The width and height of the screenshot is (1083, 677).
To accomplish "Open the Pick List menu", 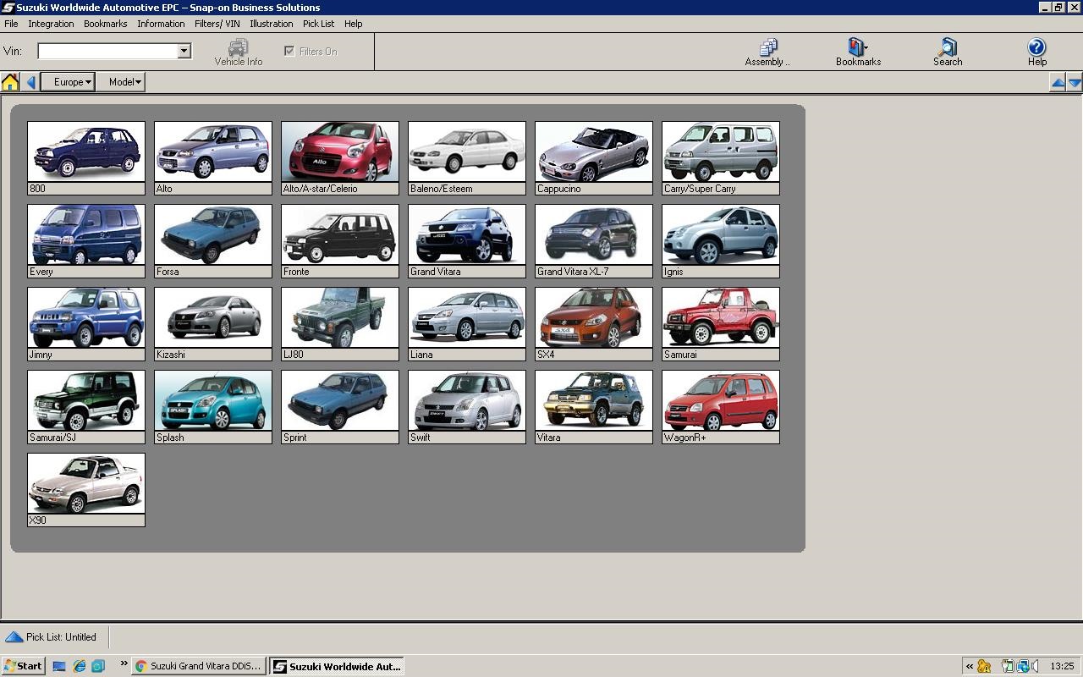I will (318, 24).
